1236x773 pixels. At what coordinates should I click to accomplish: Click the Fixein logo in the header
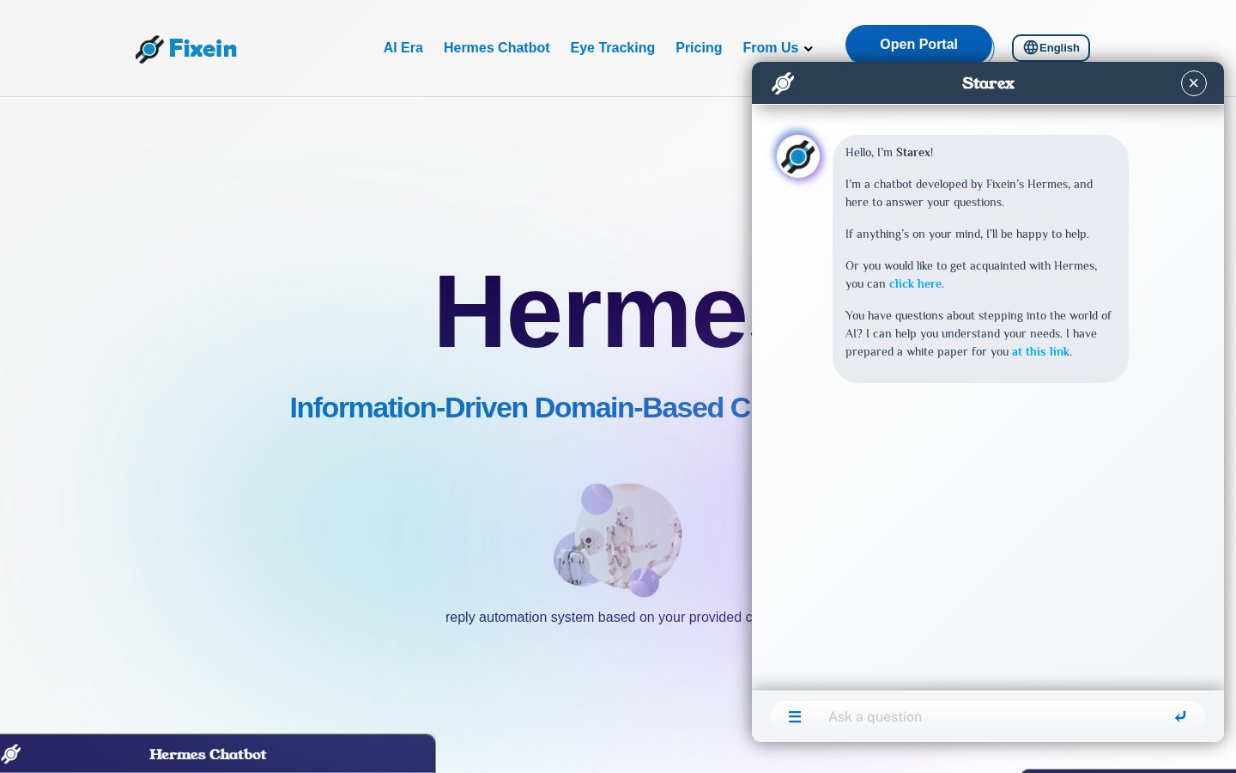(x=186, y=48)
